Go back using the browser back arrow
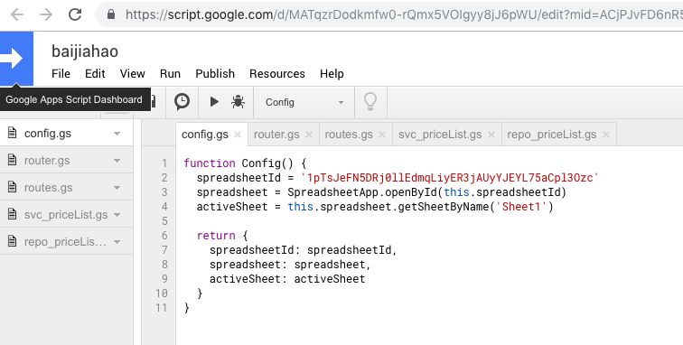 coord(17,14)
